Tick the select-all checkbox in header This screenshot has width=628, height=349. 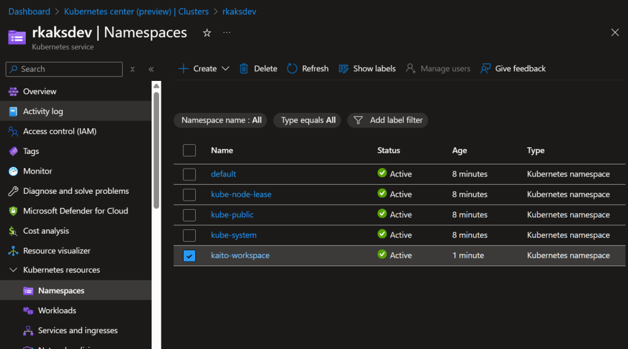pyautogui.click(x=190, y=151)
